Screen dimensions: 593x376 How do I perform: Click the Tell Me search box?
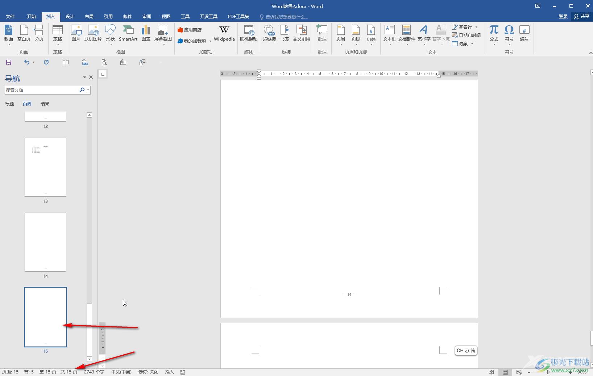pos(284,17)
